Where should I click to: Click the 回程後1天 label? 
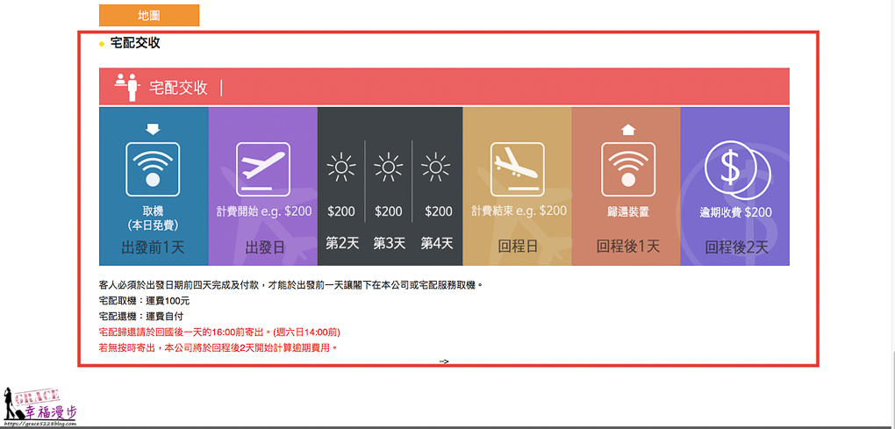coord(628,247)
